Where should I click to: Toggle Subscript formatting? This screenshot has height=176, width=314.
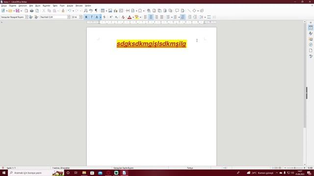116,17
